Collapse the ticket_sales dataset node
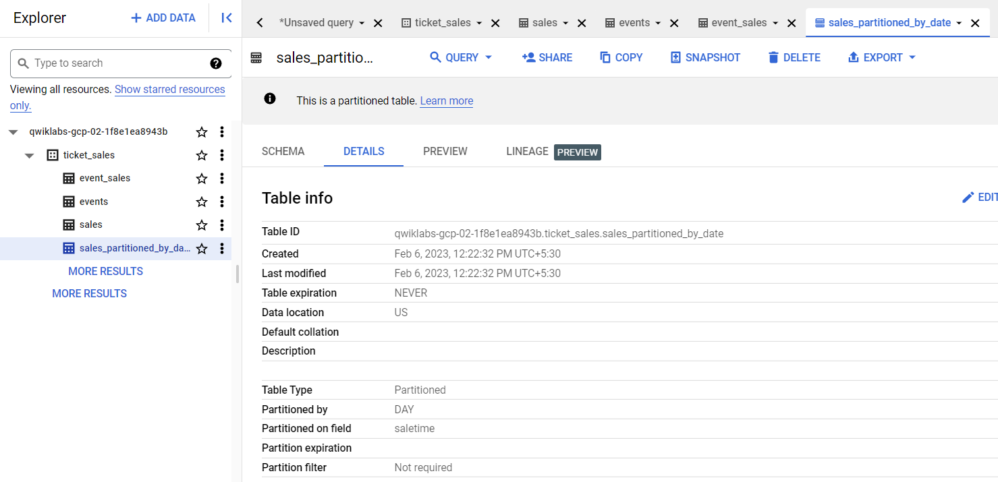Screen dimensions: 998x482 pyautogui.click(x=30, y=156)
